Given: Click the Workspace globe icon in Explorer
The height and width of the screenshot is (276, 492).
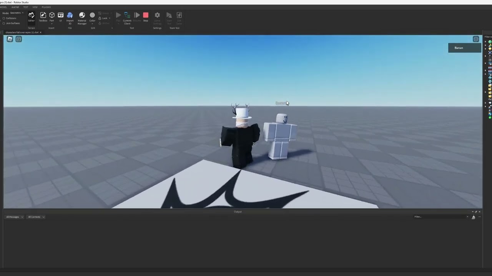Looking at the screenshot, I should coord(490,41).
